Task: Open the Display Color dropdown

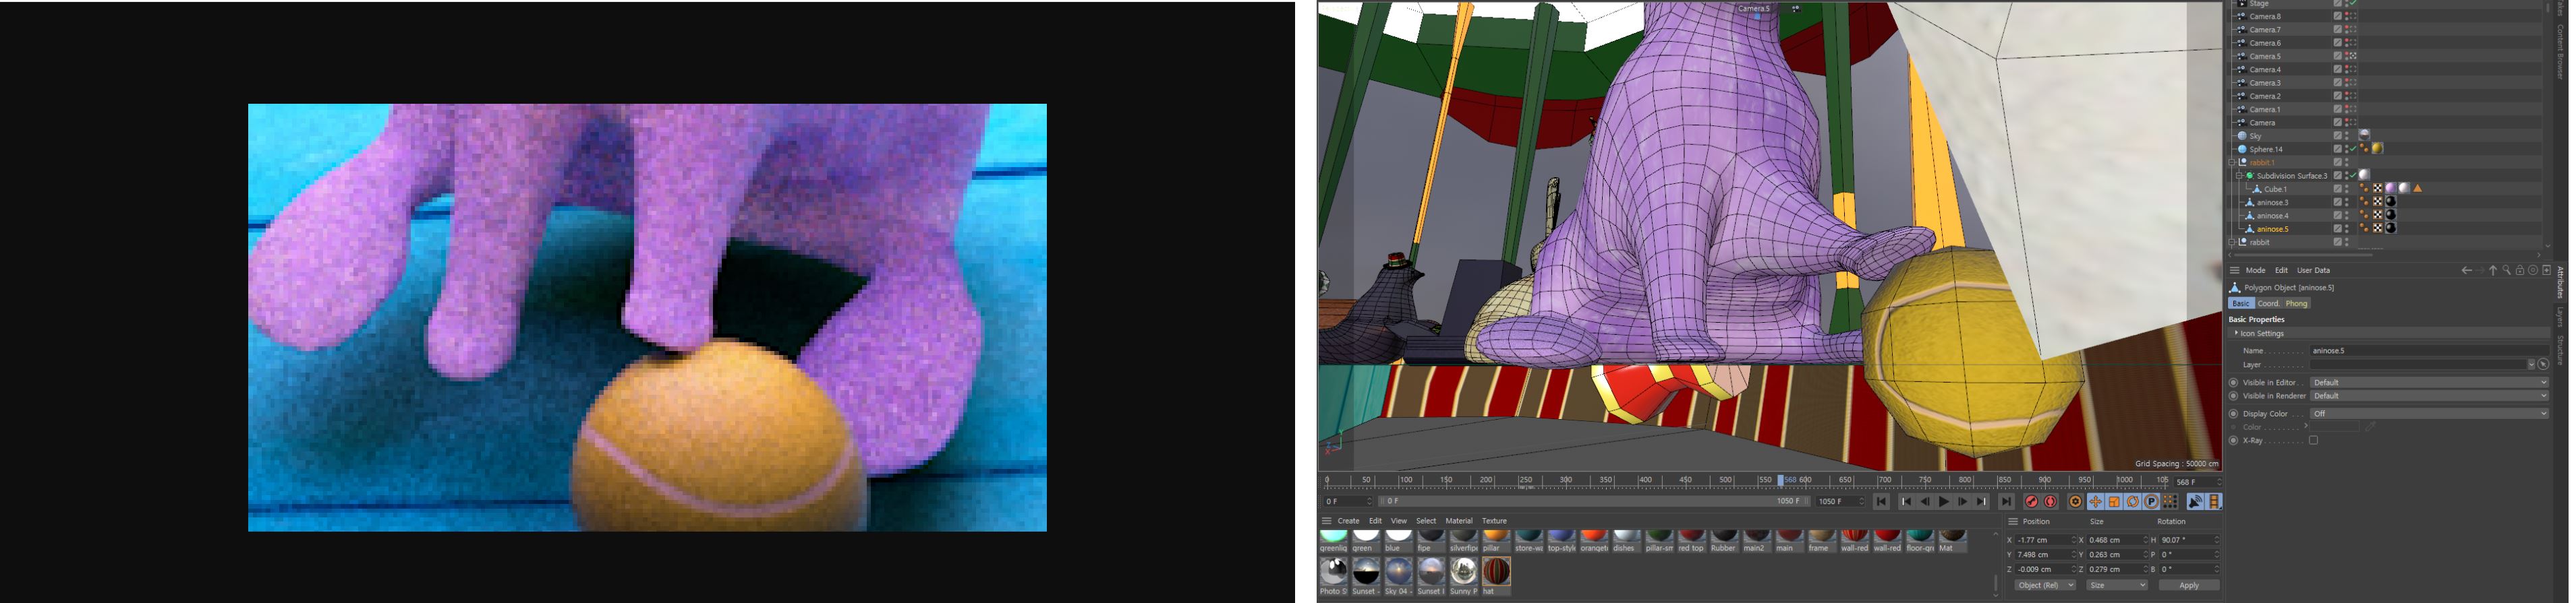Action: tap(2428, 413)
